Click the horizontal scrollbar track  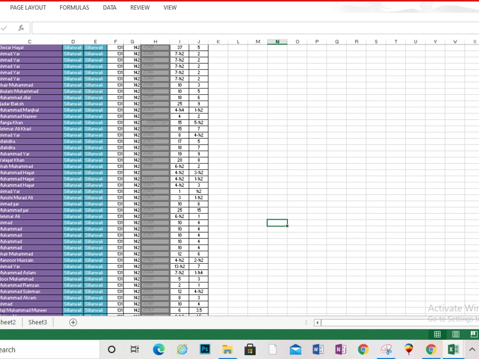(400, 323)
